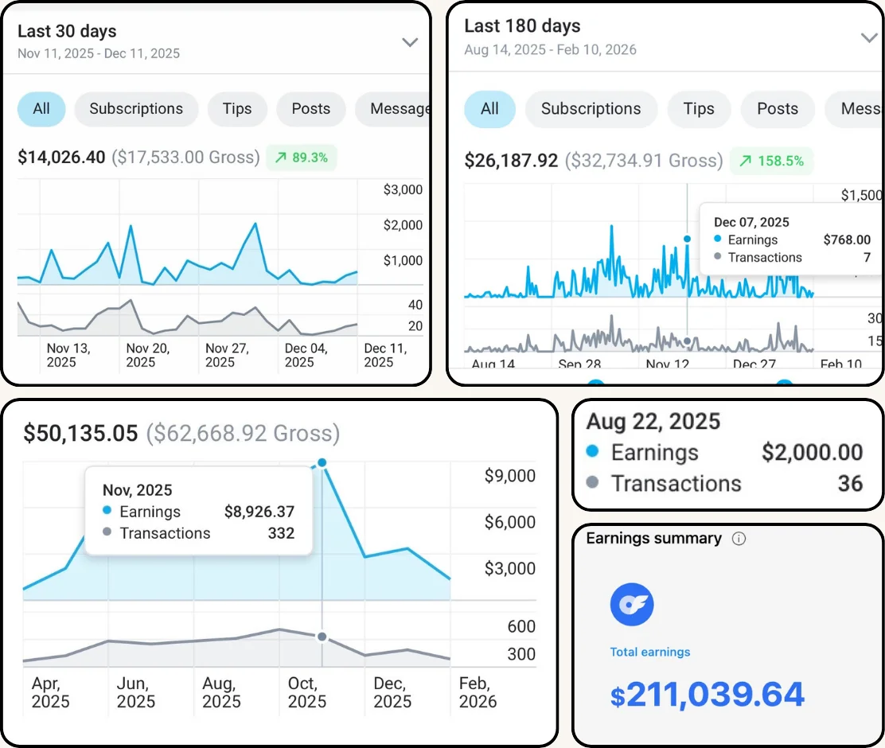Viewport: 885px width, 748px height.
Task: Select Tips filter in Last 30 days panel
Action: 237,109
